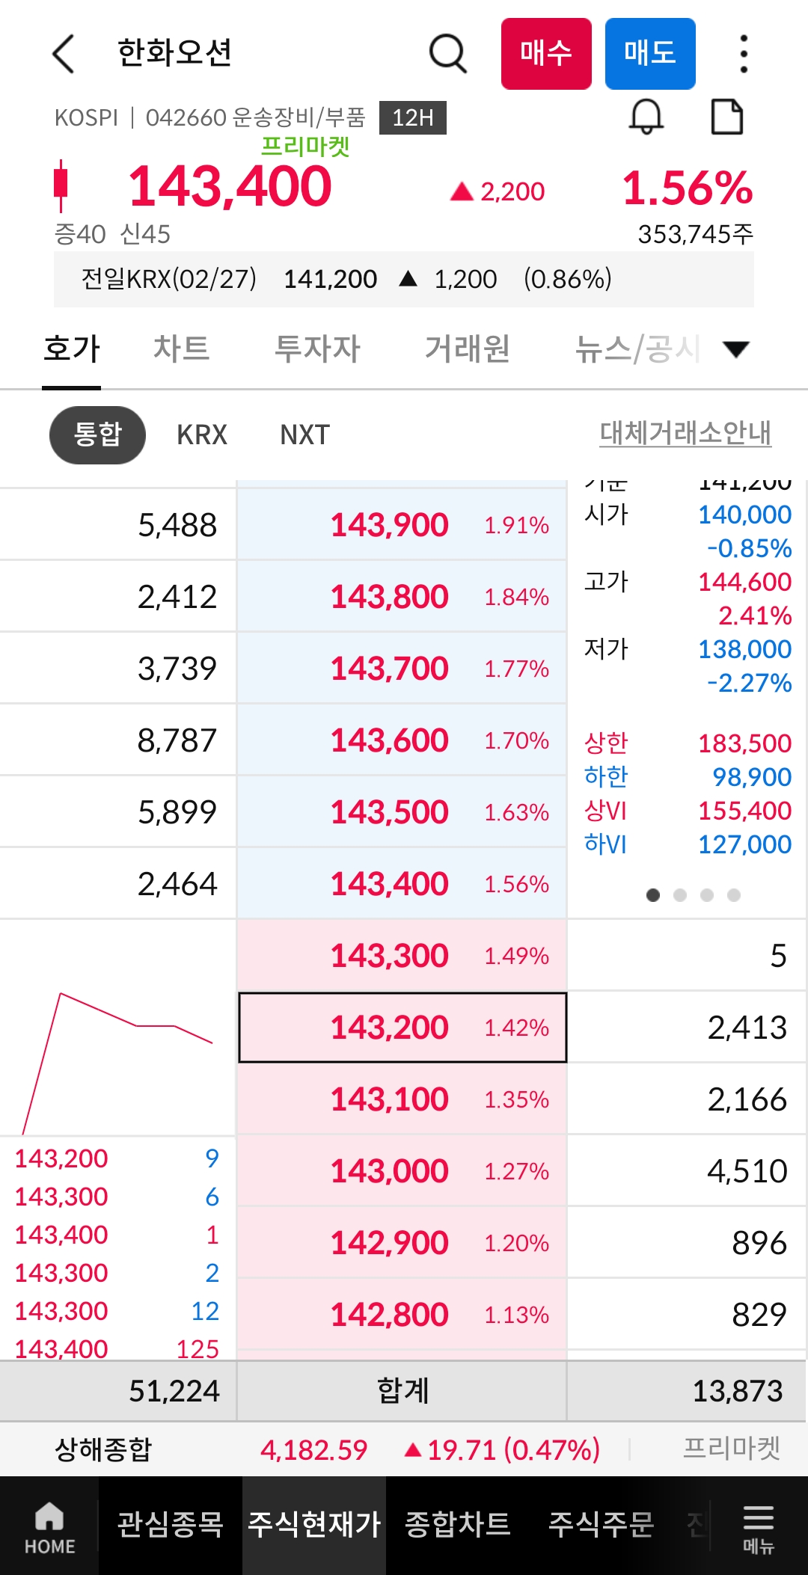This screenshot has height=1575, width=808.
Task: Switch to the 차트 tab
Action: coord(181,349)
